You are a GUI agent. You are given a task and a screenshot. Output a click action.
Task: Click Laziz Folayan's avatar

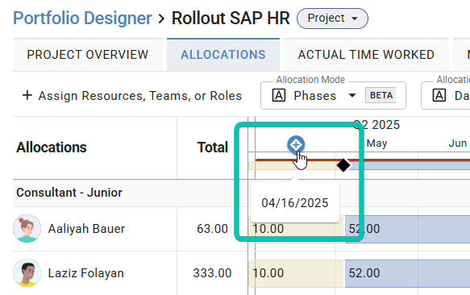(x=27, y=272)
